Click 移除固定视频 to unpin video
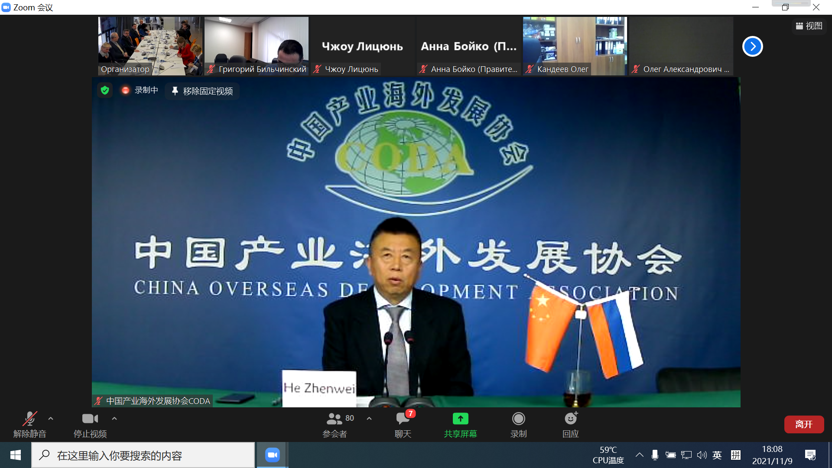The image size is (832, 468). pyautogui.click(x=202, y=91)
